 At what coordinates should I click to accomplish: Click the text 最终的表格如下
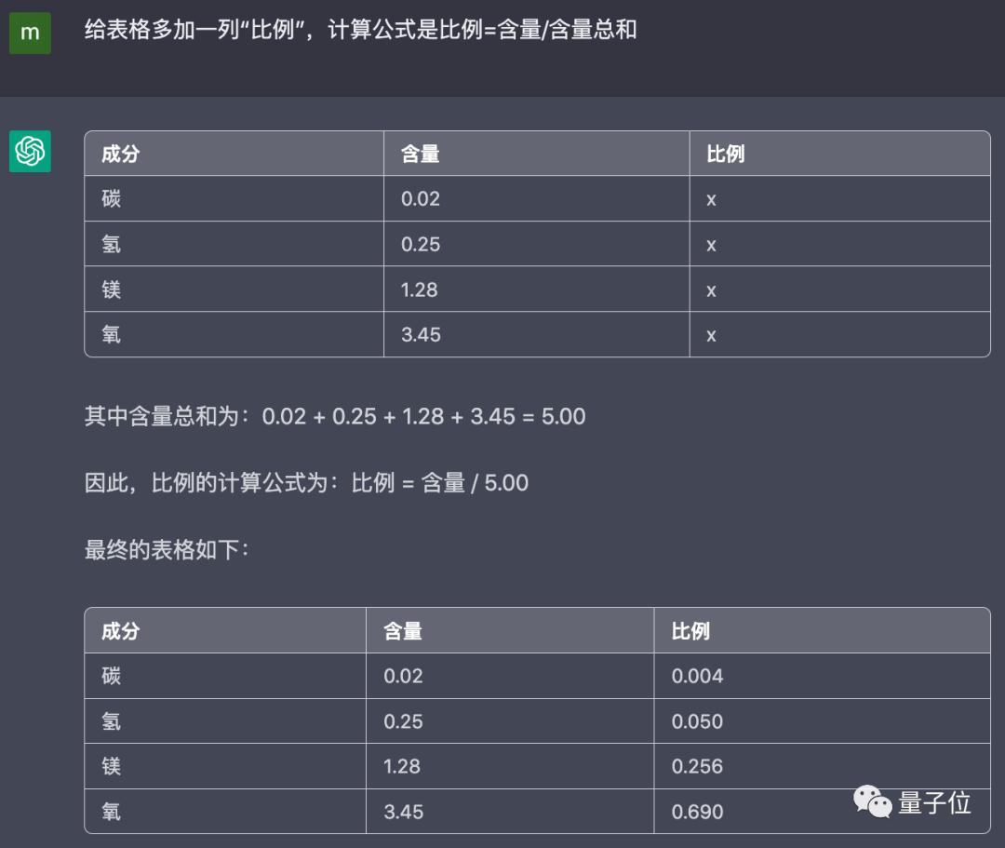pyautogui.click(x=167, y=550)
